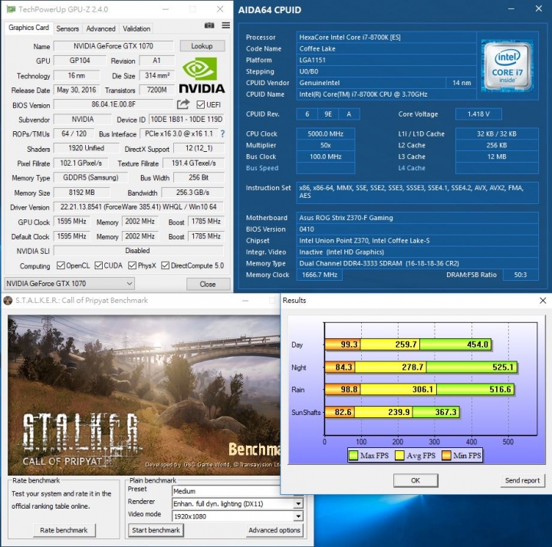Toggle the CUDA checkbox
552x547 pixels.
click(99, 265)
